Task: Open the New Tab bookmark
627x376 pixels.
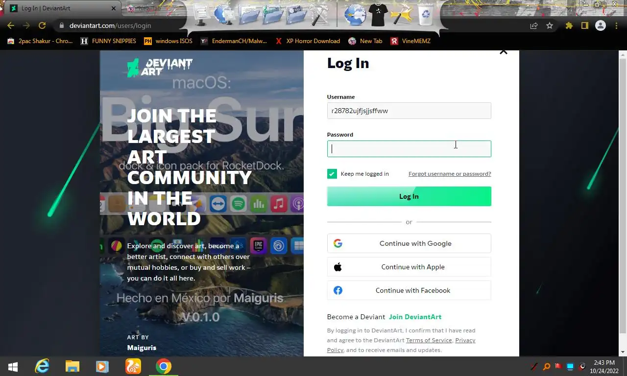Action: tap(365, 41)
